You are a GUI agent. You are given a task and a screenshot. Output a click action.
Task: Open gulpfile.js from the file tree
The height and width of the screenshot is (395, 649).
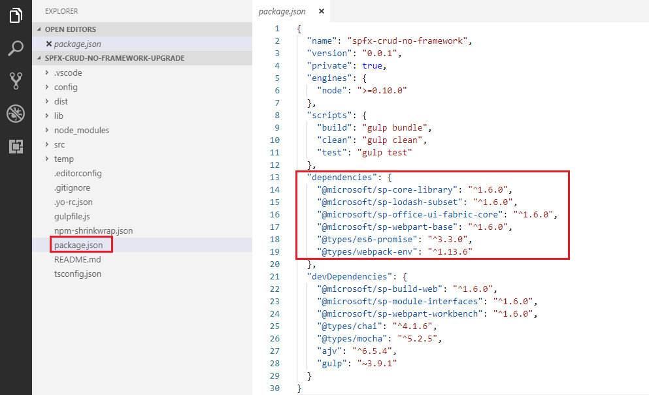[x=72, y=216]
